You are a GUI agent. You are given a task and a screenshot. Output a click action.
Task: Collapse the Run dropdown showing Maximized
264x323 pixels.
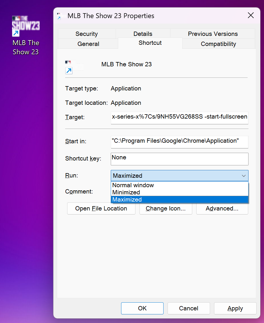(179, 175)
